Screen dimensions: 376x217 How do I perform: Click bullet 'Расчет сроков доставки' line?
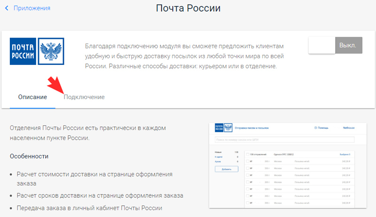click(100, 196)
